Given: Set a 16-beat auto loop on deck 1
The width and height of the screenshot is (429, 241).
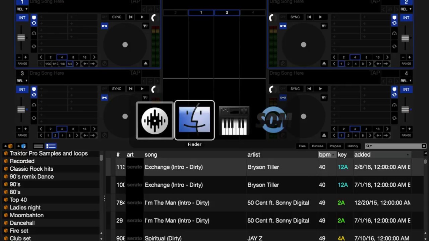Looking at the screenshot, I should (x=84, y=57).
